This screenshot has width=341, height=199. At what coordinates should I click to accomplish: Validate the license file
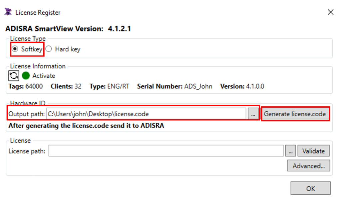pos(313,151)
